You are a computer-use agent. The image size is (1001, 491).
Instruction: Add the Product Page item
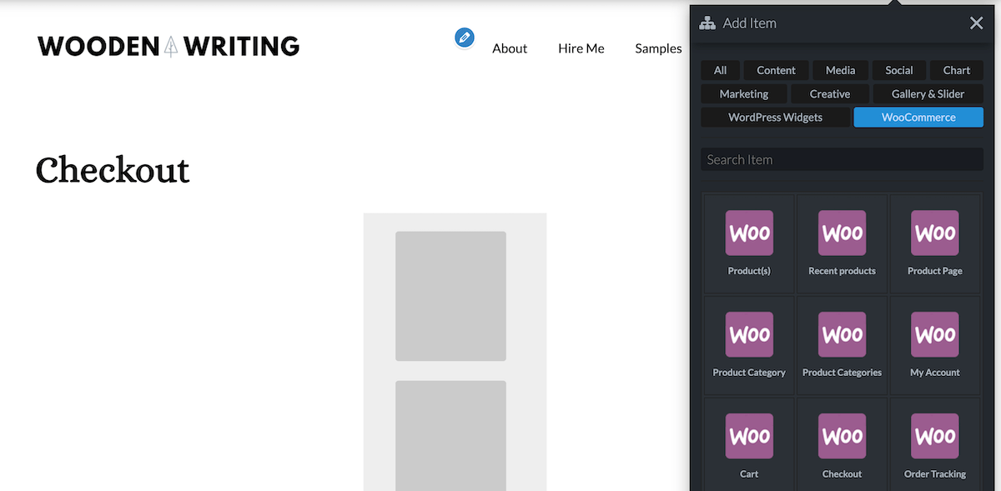coord(935,243)
